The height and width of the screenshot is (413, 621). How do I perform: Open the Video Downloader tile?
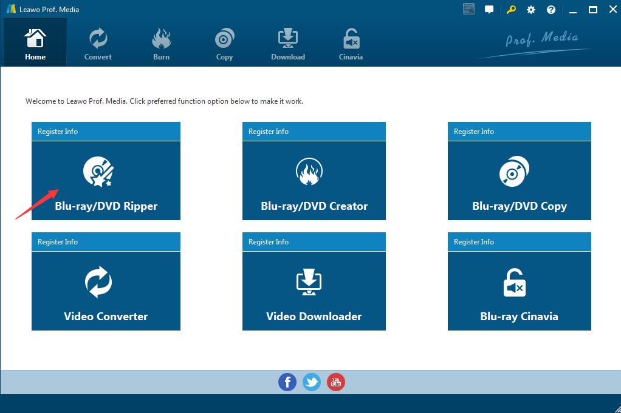pyautogui.click(x=314, y=291)
